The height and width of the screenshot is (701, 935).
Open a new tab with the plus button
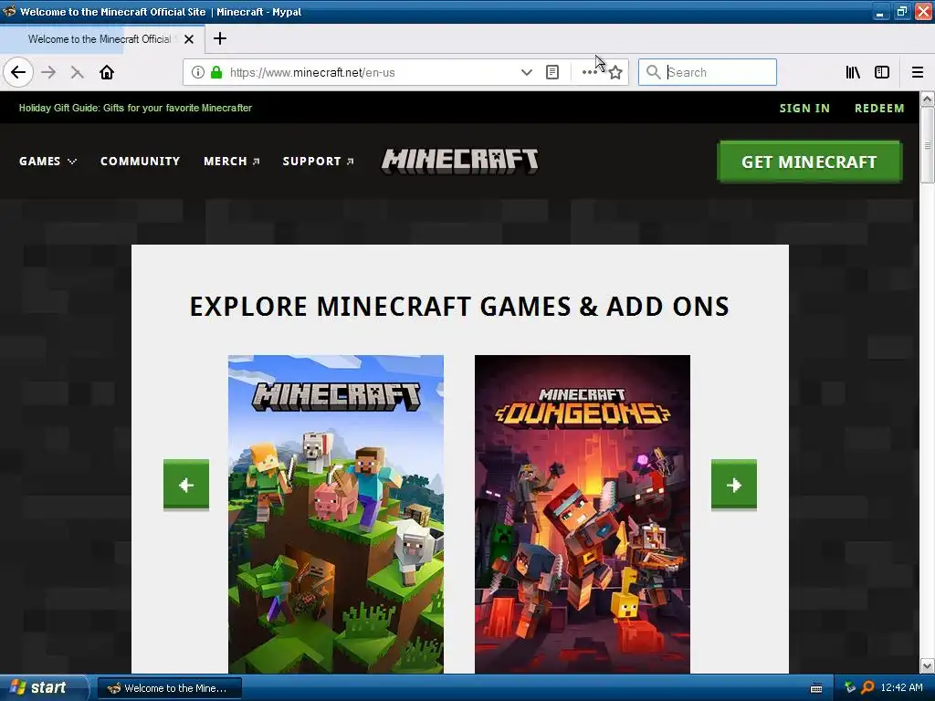click(x=220, y=38)
